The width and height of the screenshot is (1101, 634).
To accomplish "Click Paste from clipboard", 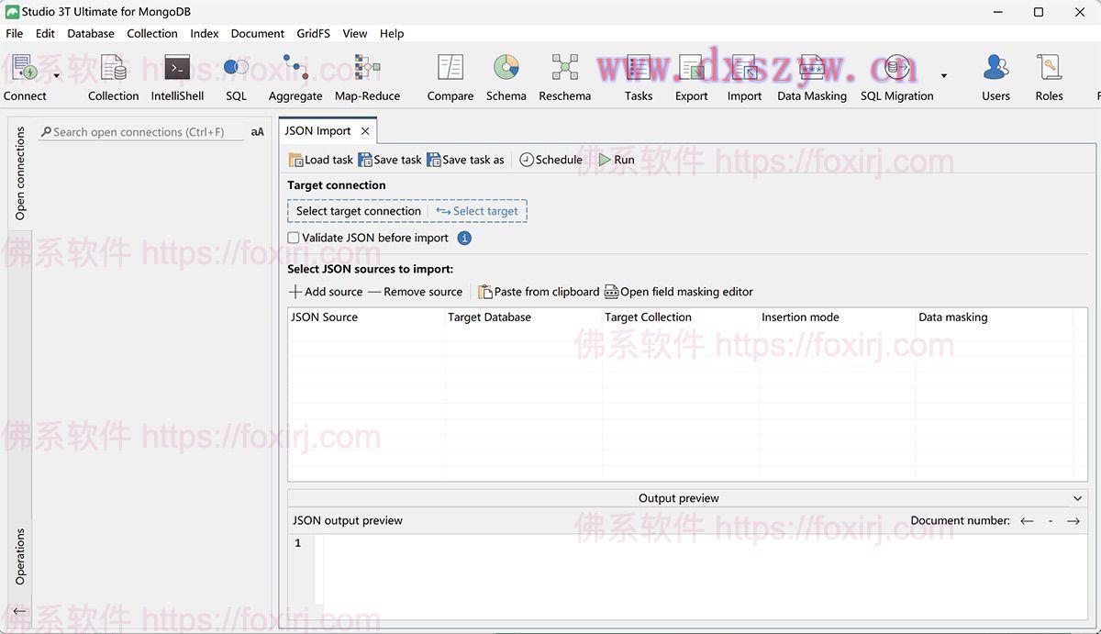I will click(x=539, y=292).
